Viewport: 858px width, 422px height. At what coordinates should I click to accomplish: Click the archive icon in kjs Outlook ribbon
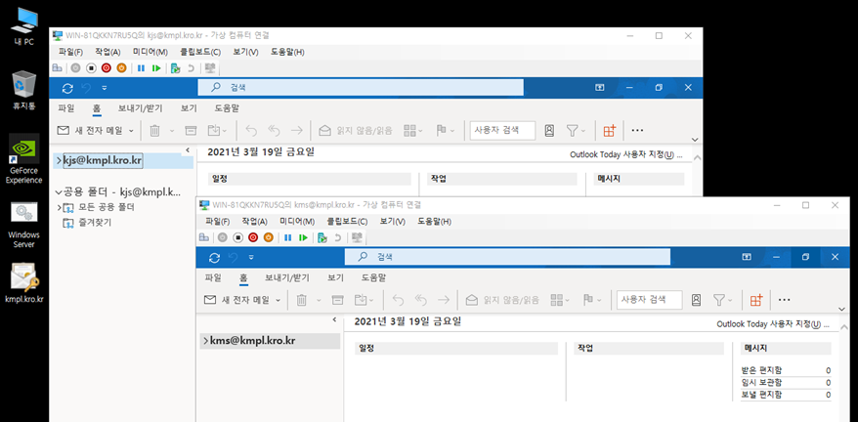191,130
